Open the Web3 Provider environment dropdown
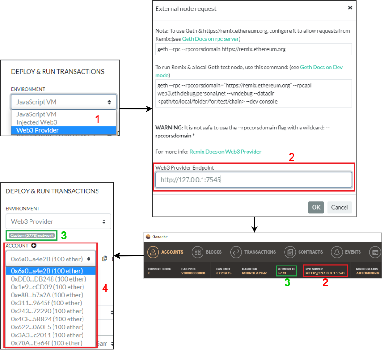The image size is (383, 350). pos(58,221)
